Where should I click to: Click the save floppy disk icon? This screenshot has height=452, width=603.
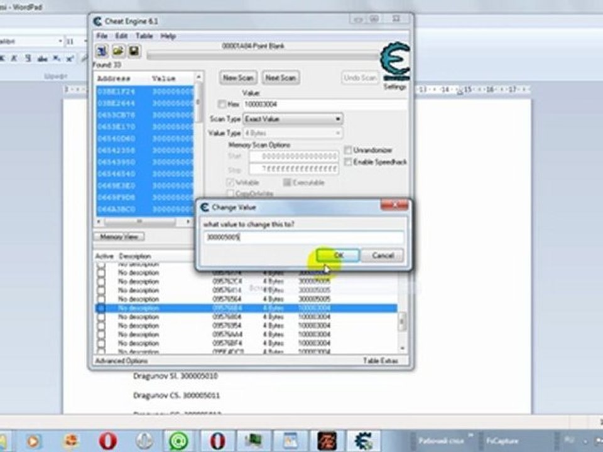pos(134,51)
